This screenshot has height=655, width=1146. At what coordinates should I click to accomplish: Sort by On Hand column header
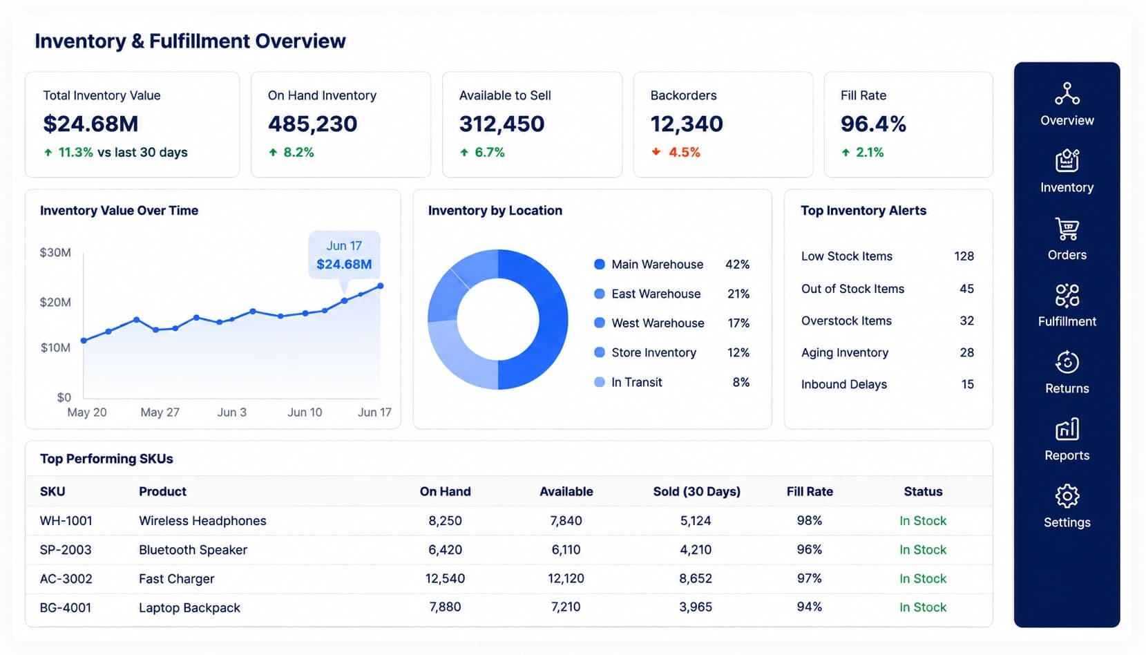pos(445,491)
